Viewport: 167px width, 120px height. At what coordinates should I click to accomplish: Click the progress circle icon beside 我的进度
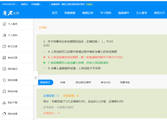click(x=4, y=114)
